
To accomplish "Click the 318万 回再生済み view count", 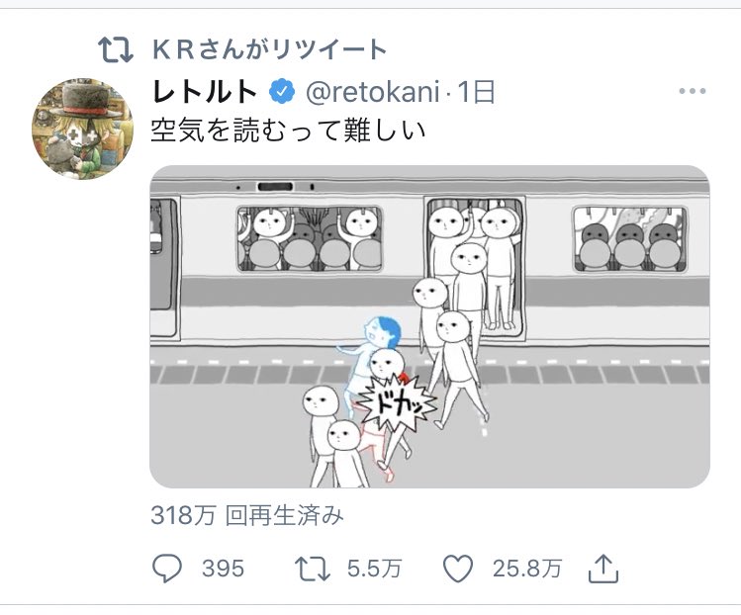I will tap(247, 515).
